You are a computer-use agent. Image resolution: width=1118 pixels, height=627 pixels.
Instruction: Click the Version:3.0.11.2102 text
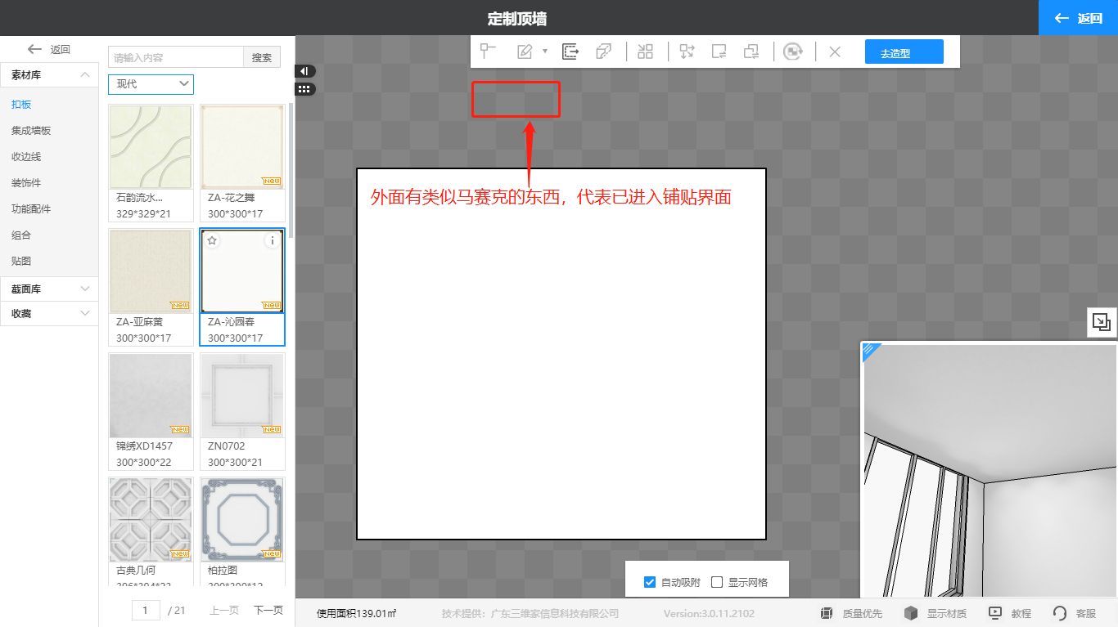pos(709,613)
